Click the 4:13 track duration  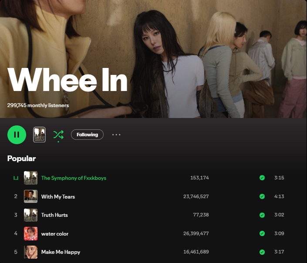coord(279,196)
